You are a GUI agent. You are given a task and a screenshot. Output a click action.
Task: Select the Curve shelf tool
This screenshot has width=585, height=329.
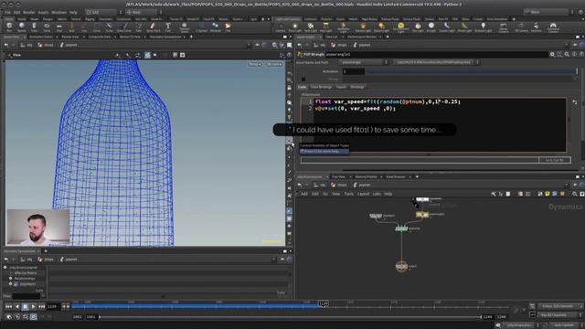point(109,27)
